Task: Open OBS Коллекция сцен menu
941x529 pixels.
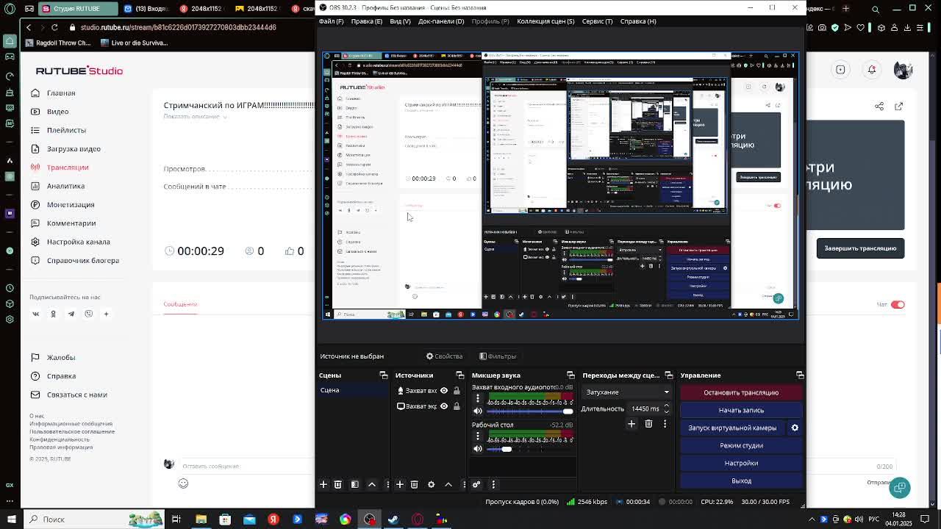Action: (x=545, y=21)
